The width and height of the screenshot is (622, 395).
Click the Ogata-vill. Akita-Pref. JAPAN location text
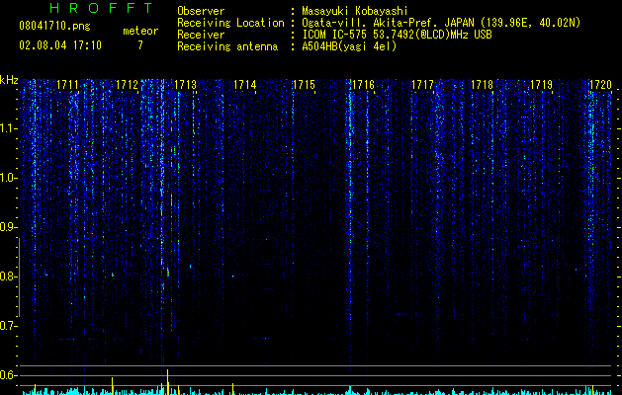point(441,23)
